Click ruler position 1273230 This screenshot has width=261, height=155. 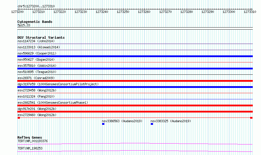[x=81, y=12]
